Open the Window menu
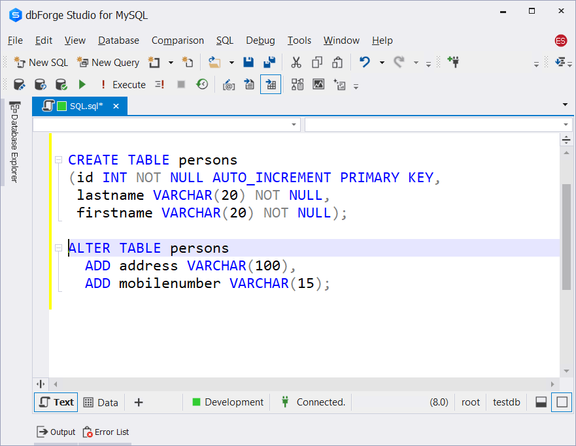This screenshot has width=576, height=446. tap(342, 40)
